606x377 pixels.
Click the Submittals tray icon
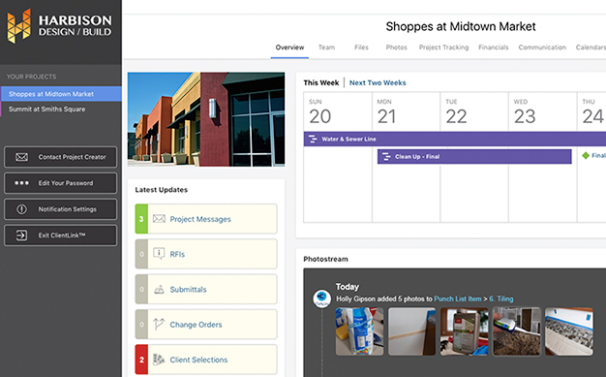(159, 290)
